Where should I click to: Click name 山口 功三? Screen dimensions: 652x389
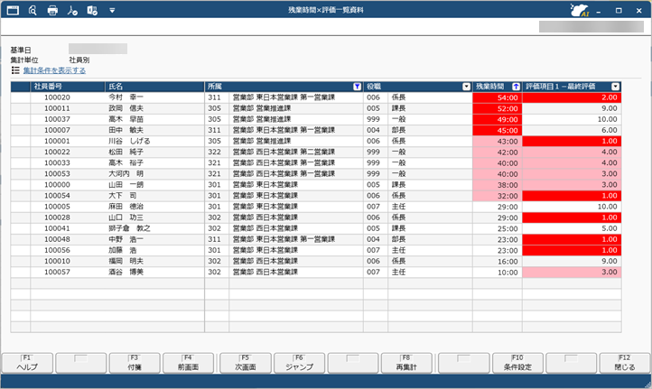(126, 218)
